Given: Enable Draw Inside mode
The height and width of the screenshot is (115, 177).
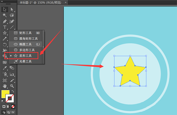Looking at the screenshot, I should (13, 112).
